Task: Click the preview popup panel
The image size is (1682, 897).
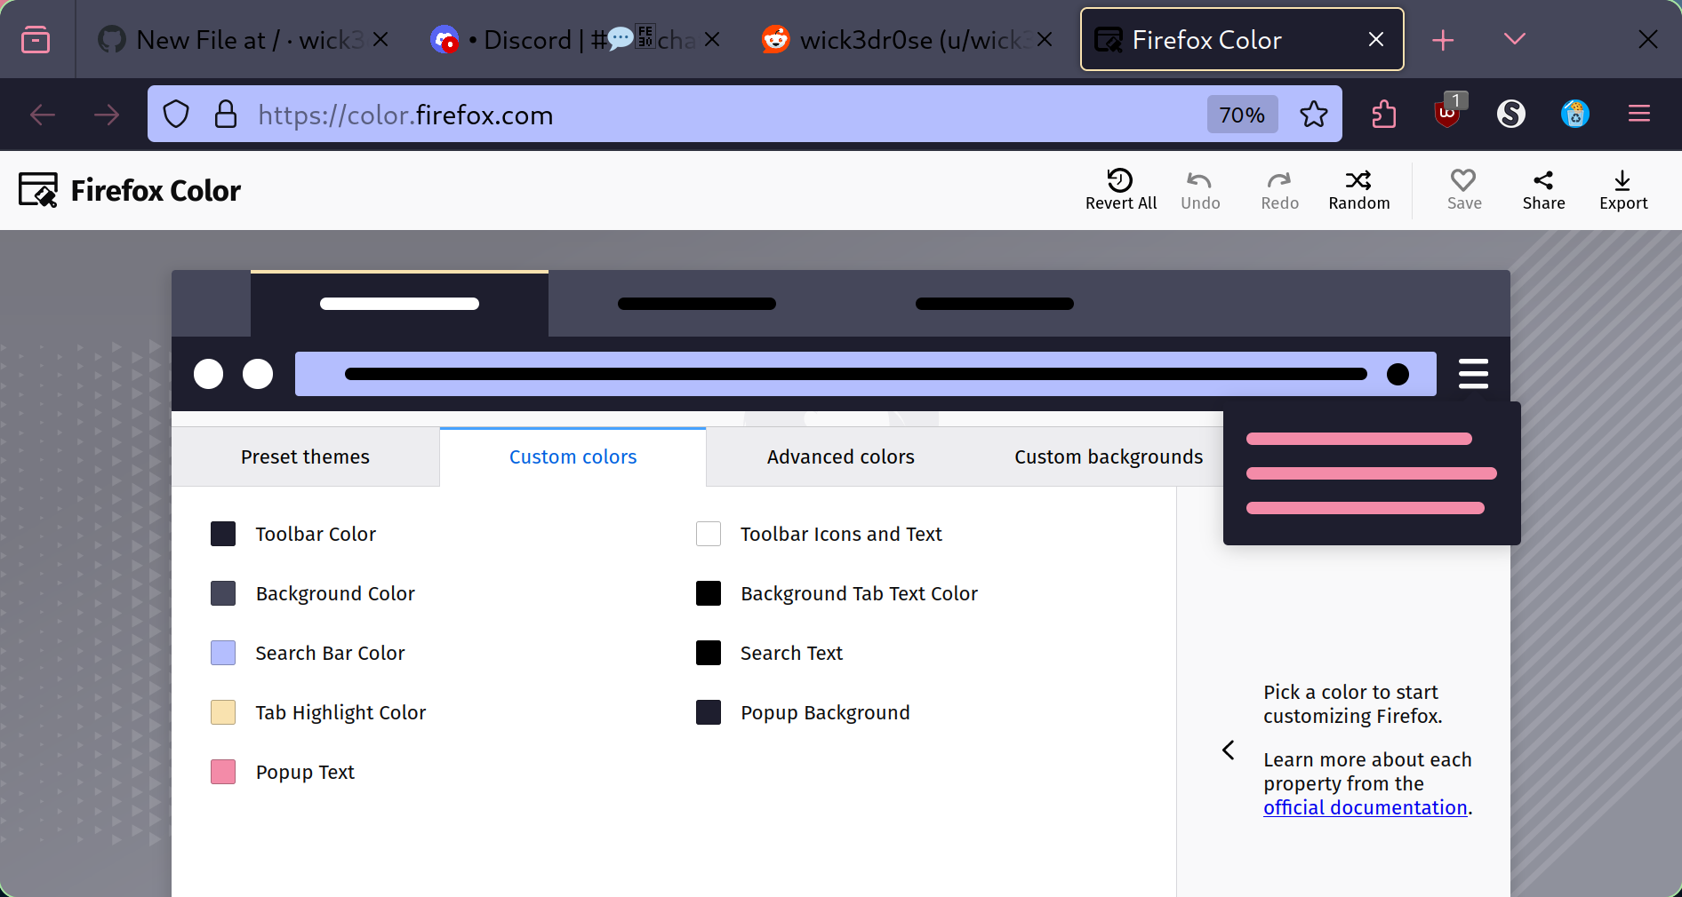Action: point(1372,473)
